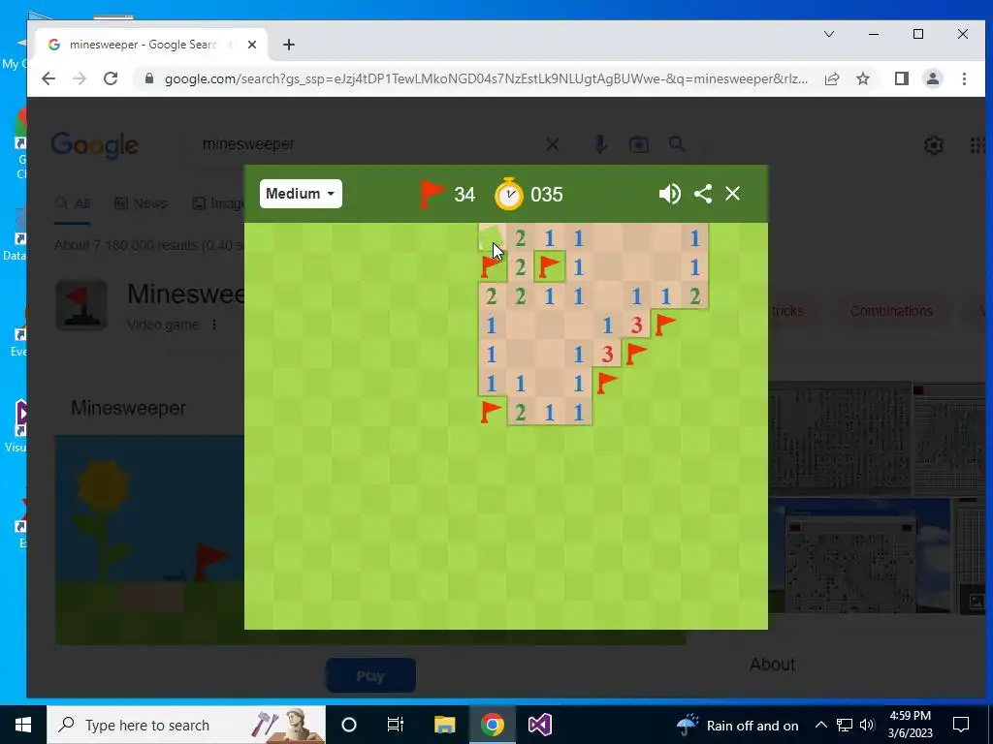Open Task View on the taskbar

point(396,725)
